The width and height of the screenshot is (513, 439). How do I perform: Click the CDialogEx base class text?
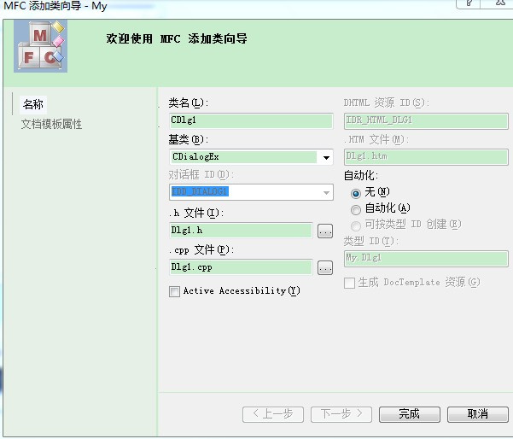click(195, 157)
